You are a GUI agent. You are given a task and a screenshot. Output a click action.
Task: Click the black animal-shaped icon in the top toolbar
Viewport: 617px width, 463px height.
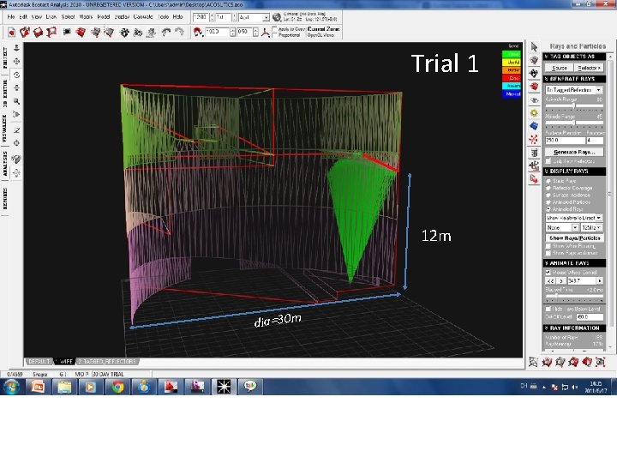(124, 33)
